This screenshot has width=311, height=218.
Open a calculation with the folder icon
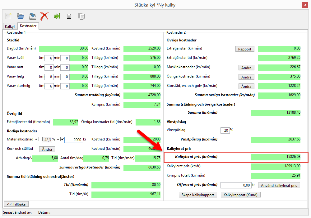[x=21, y=16]
